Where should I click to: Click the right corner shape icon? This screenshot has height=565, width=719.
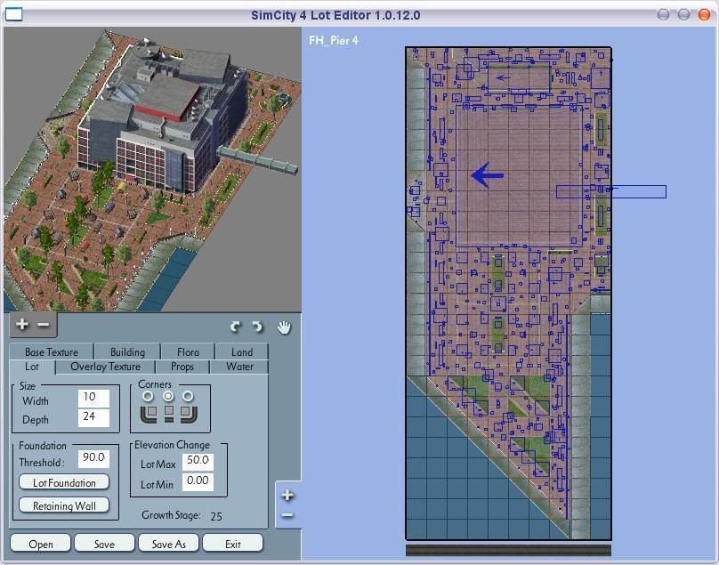pos(189,413)
